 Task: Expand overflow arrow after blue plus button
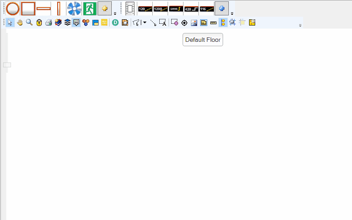(x=232, y=14)
